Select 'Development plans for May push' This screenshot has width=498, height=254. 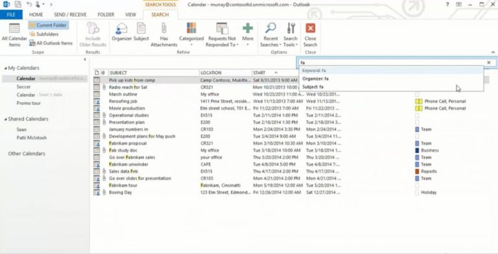coord(142,136)
